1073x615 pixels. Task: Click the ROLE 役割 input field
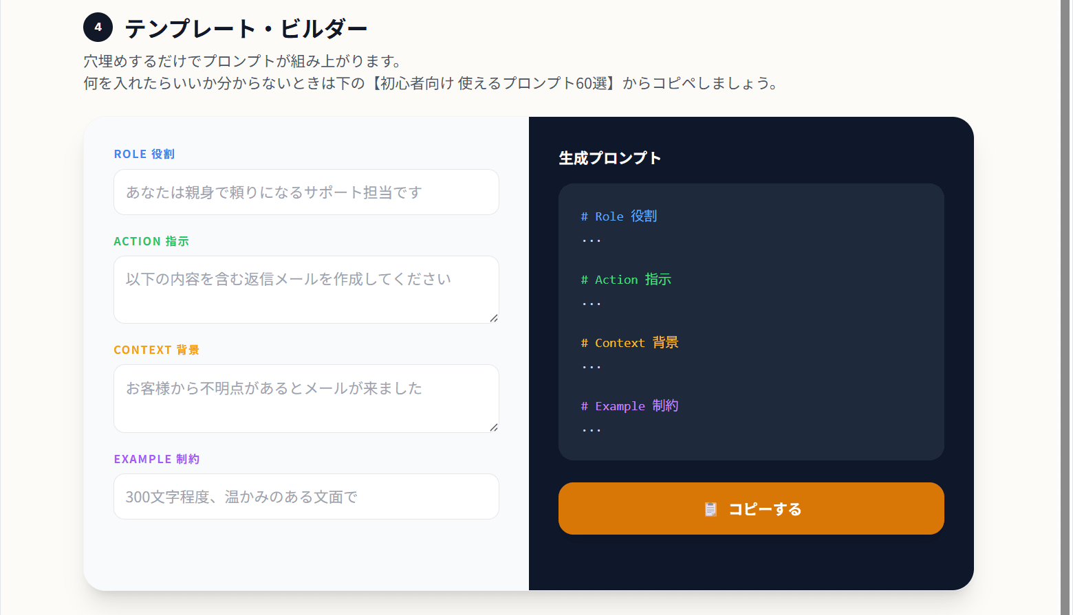click(306, 192)
